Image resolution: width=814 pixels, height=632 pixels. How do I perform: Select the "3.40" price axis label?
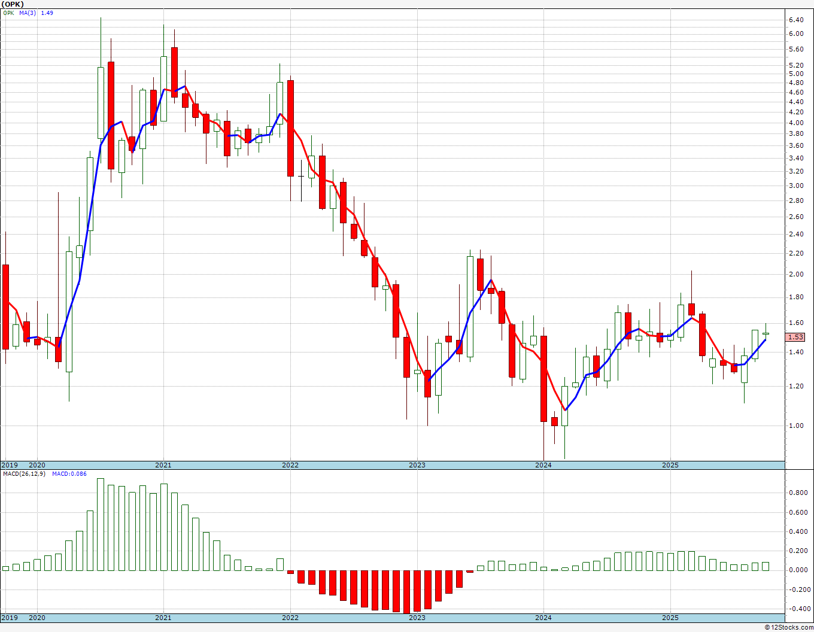tap(796, 158)
